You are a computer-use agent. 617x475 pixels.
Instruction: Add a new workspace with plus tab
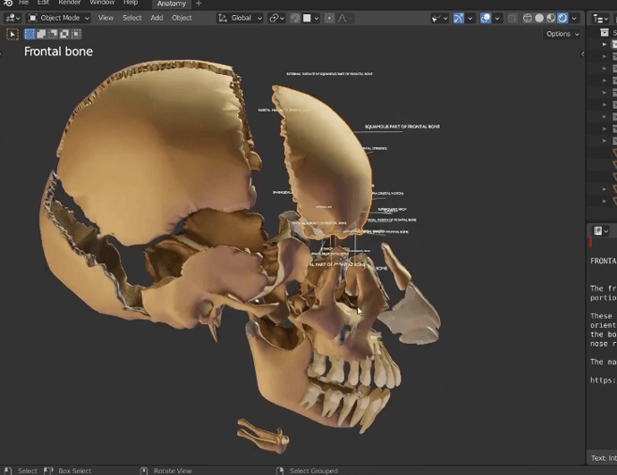[199, 4]
